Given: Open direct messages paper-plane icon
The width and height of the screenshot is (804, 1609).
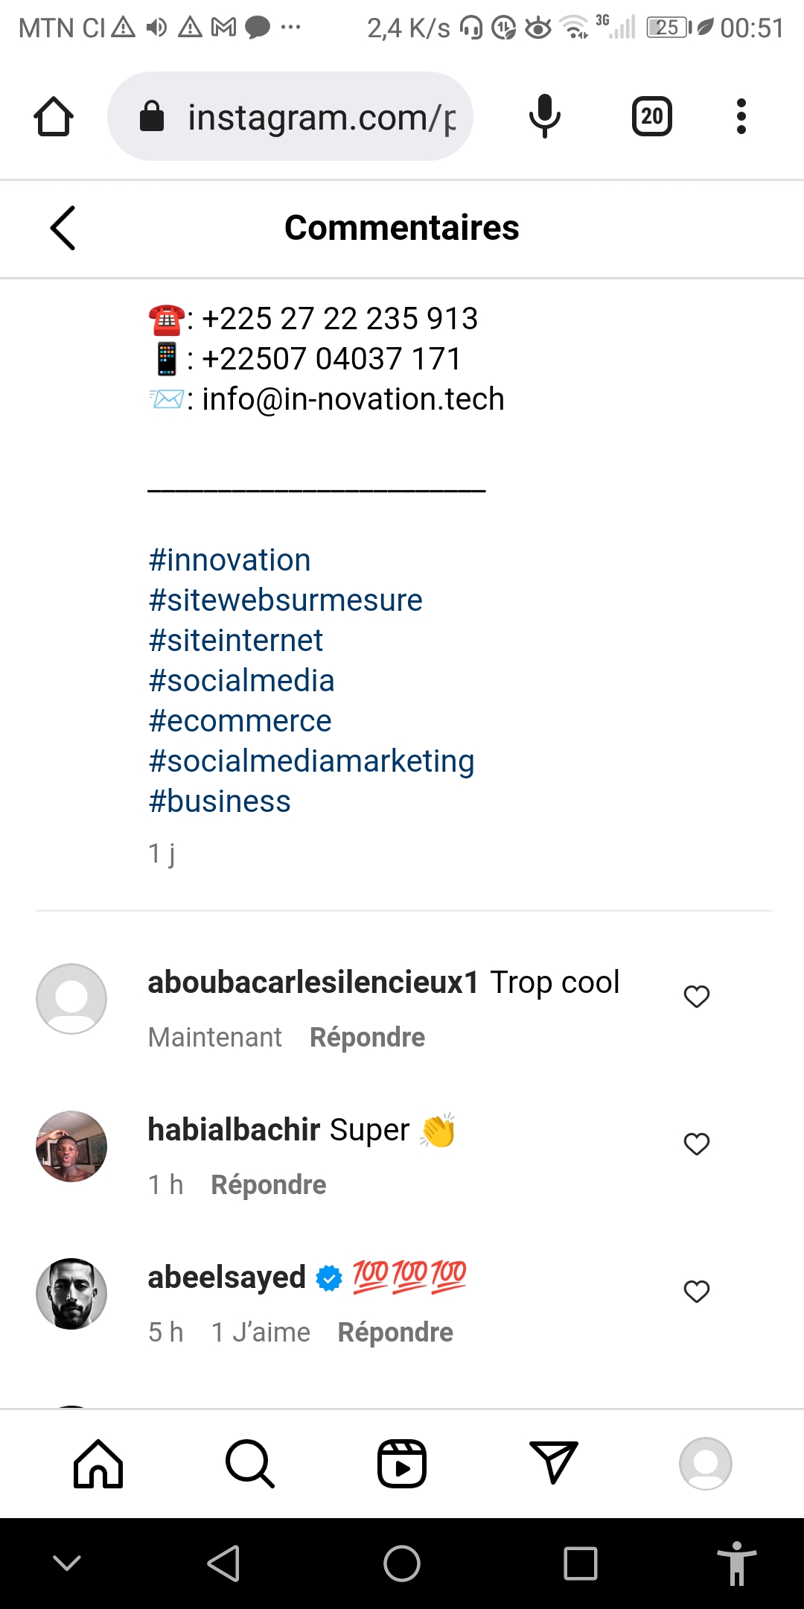Looking at the screenshot, I should coord(554,1462).
